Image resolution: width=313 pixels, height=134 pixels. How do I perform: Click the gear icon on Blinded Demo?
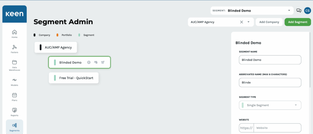click(x=89, y=62)
